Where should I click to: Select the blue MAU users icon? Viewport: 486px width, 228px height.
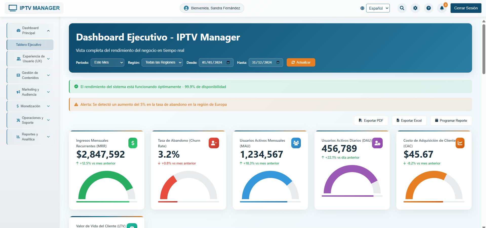tap(296, 143)
